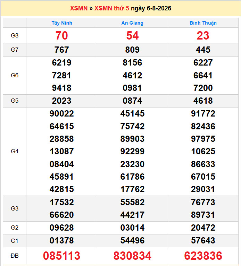Select G6 number 7200

tap(203, 88)
